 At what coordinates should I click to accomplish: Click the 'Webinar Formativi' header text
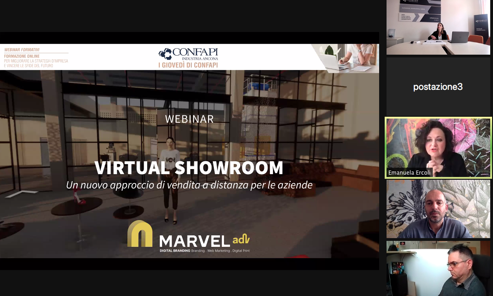pos(22,49)
